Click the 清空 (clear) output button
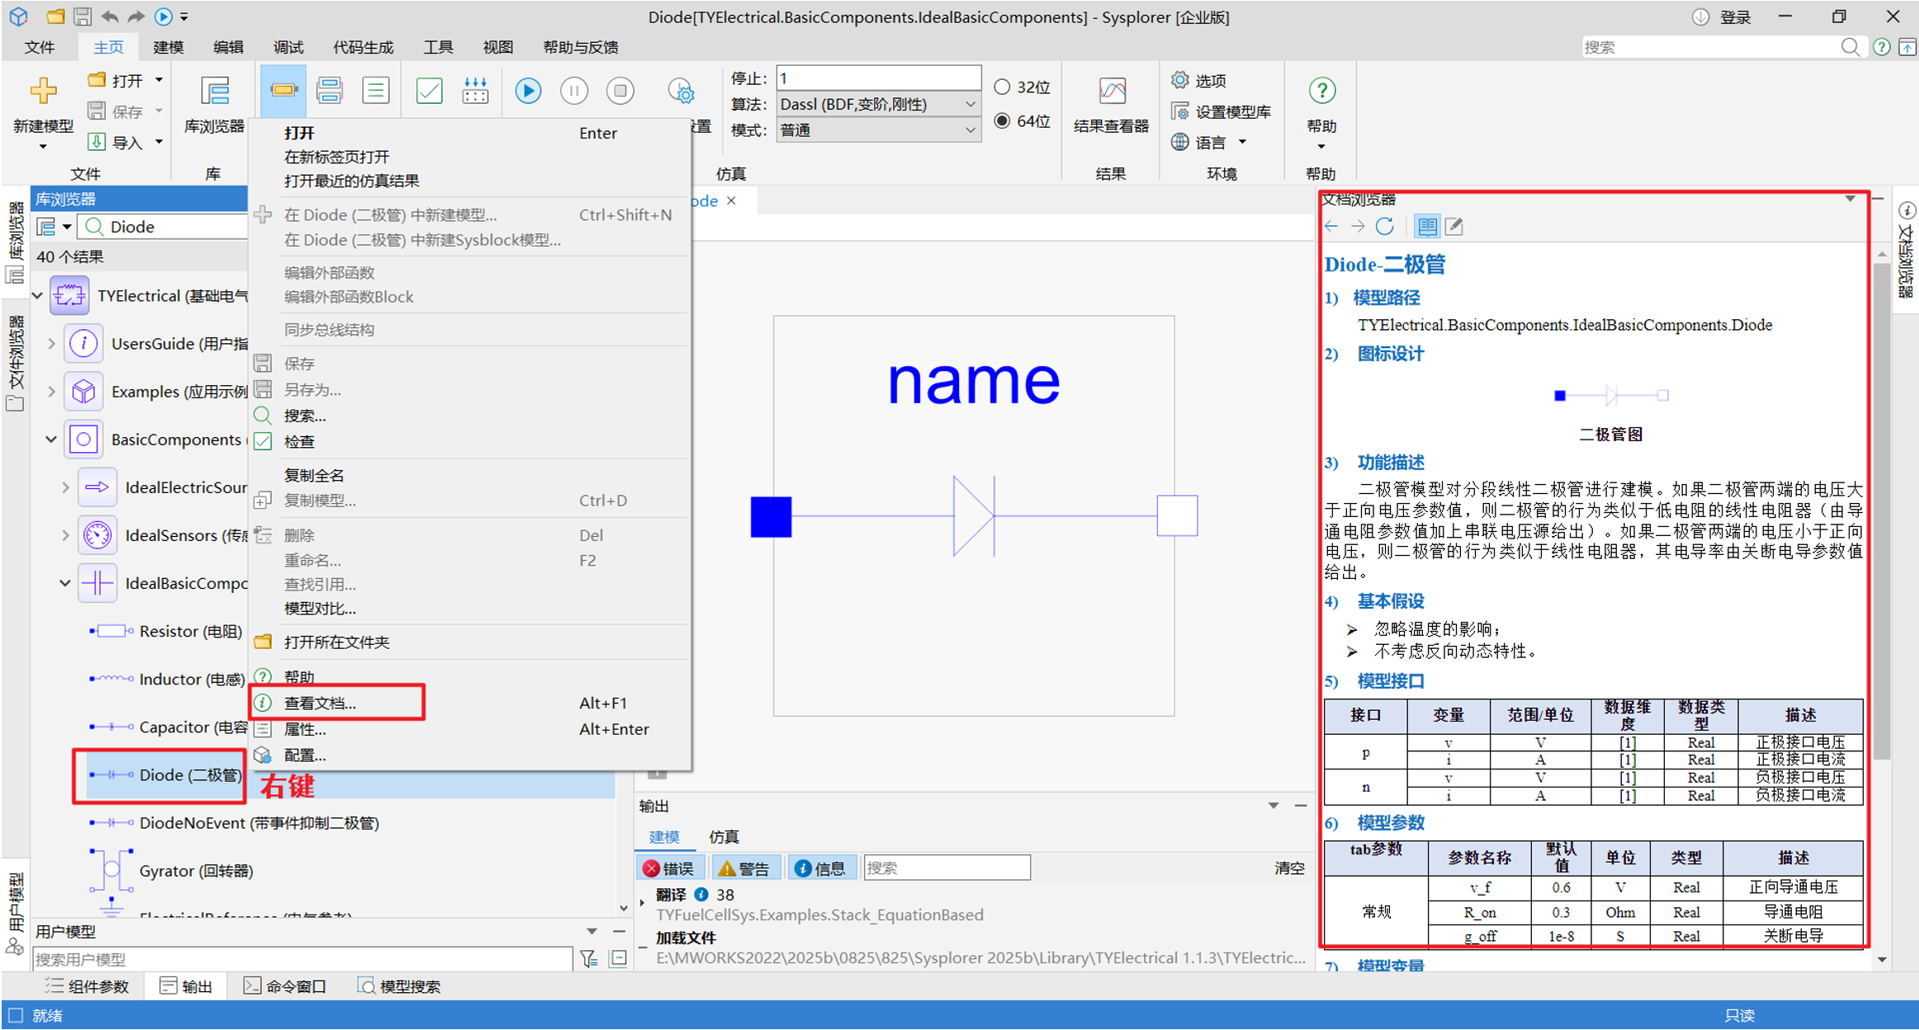 1289,868
